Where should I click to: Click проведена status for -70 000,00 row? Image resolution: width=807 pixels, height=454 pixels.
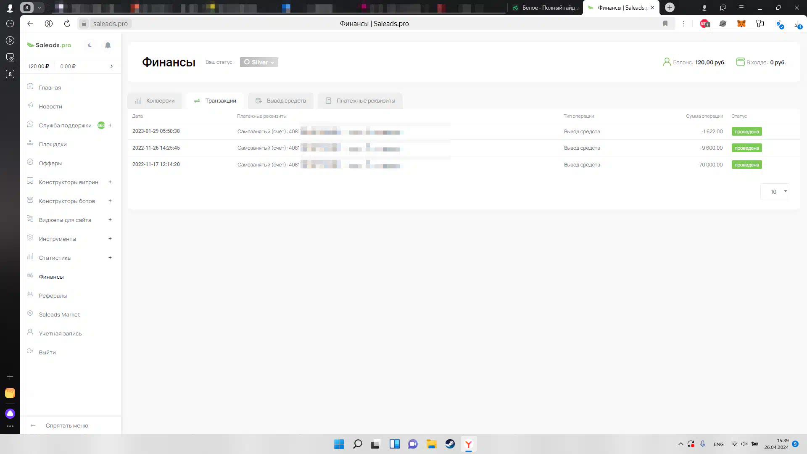pos(746,165)
